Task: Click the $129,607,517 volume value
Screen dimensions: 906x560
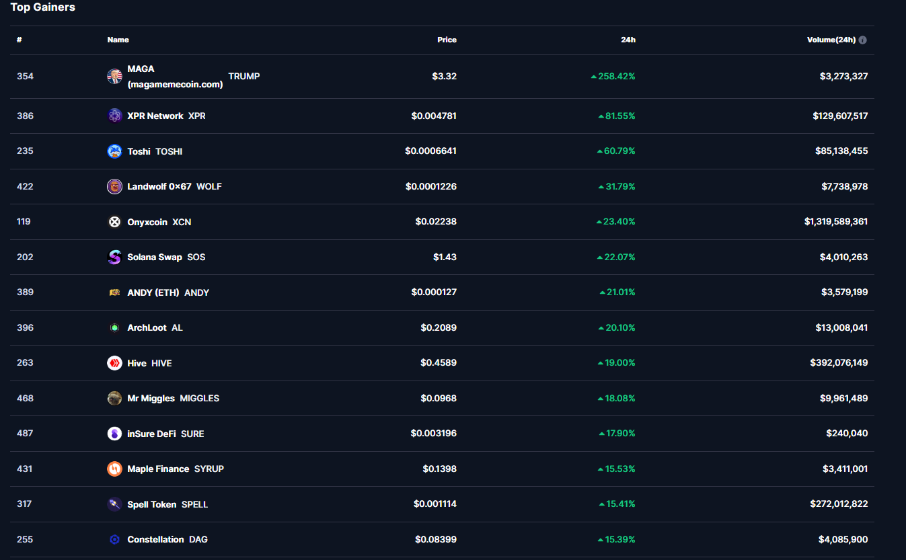Action: 840,116
